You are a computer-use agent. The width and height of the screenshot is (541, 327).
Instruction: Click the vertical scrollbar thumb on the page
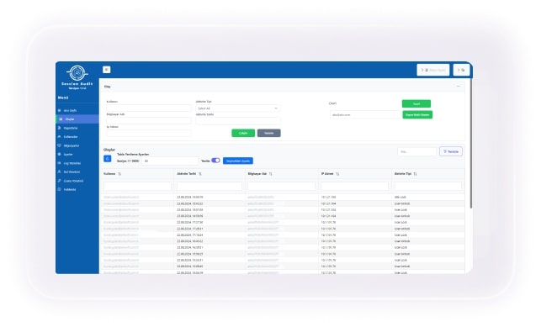pyautogui.click(x=471, y=143)
